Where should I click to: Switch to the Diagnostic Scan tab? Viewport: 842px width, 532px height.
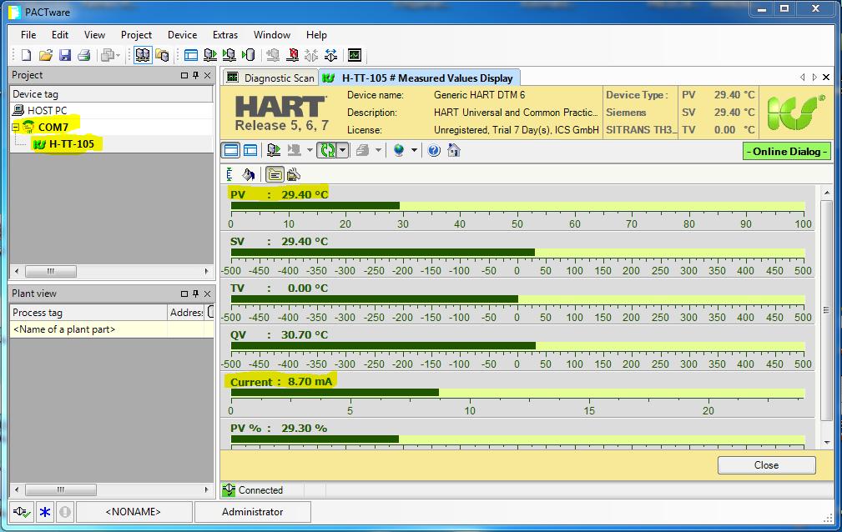[x=270, y=78]
